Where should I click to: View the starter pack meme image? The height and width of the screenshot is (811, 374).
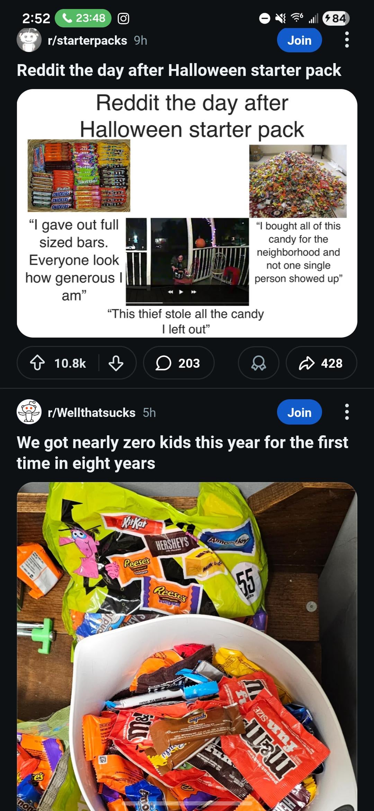click(187, 213)
